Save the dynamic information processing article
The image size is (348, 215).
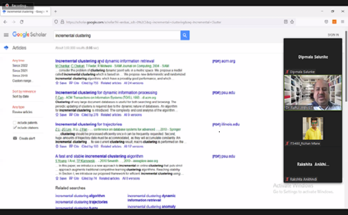[61, 115]
